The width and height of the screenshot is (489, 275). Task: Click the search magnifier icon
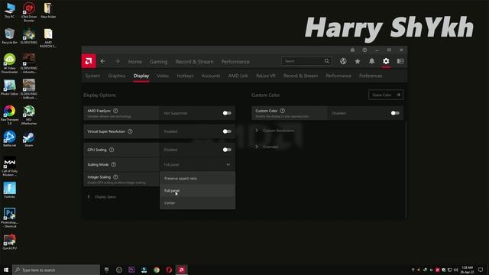pyautogui.click(x=327, y=61)
